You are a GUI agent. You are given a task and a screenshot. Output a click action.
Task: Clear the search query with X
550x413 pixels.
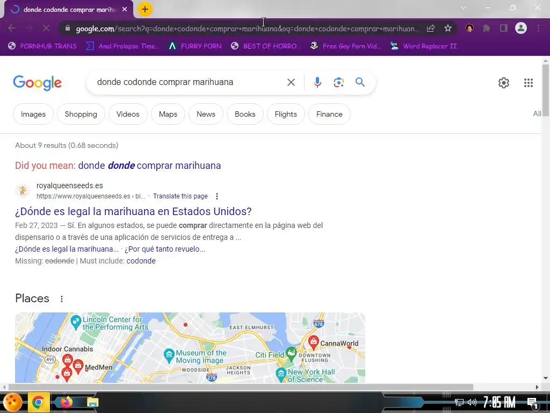pyautogui.click(x=291, y=82)
